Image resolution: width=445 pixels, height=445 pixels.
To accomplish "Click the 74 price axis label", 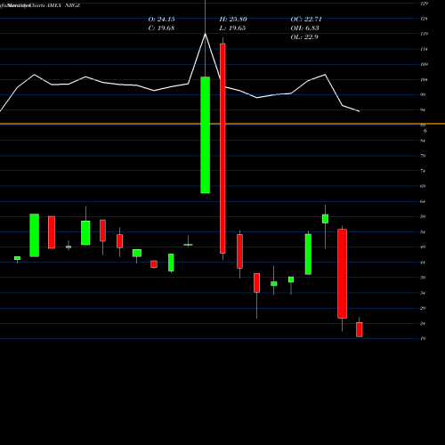I will 423,171.
